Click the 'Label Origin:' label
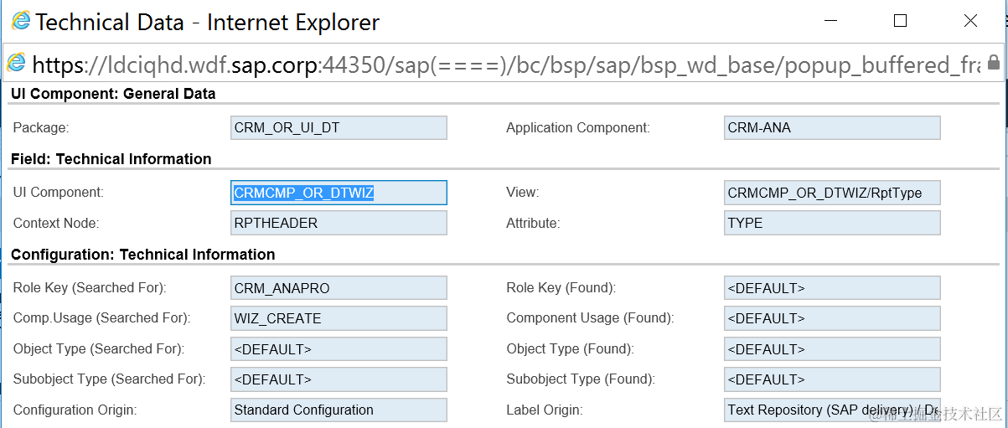The image size is (1008, 428). [545, 410]
